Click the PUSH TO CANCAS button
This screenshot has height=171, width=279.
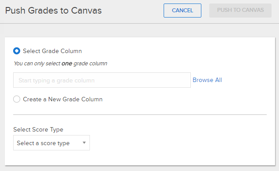coord(240,11)
